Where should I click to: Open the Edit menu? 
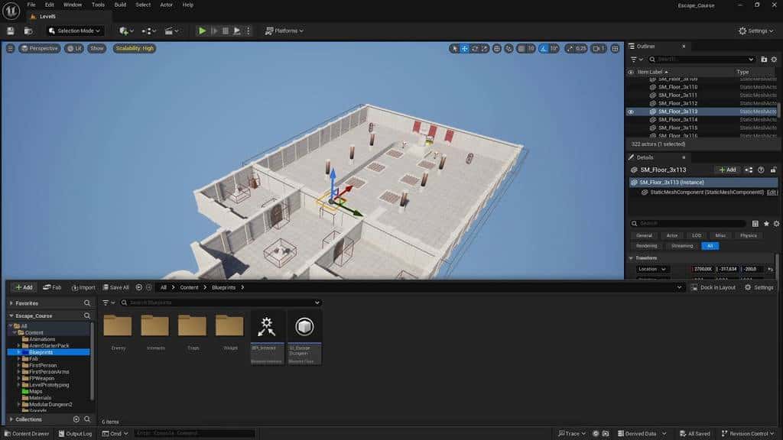pyautogui.click(x=50, y=5)
